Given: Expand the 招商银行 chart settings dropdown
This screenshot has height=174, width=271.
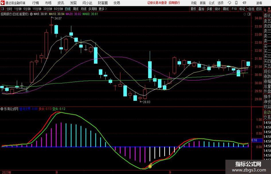Looking at the screenshot, I should pyautogui.click(x=31, y=14).
